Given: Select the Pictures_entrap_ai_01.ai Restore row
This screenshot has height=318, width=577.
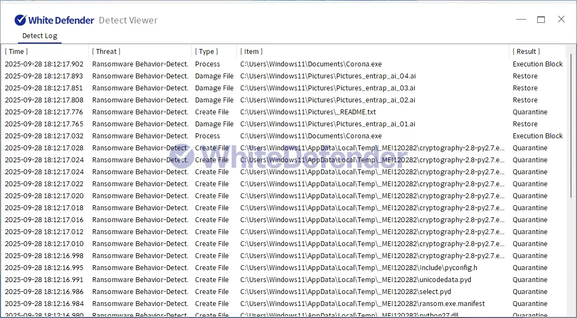Looking at the screenshot, I should tap(327, 124).
